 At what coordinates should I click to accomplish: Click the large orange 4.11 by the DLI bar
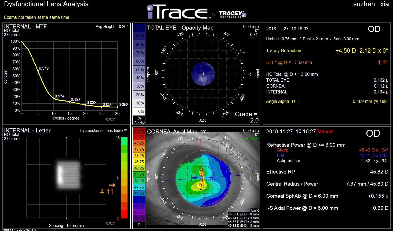point(107,192)
